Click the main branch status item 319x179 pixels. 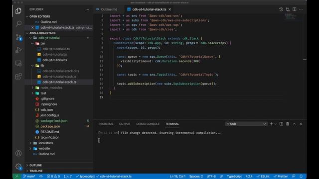(x=29, y=177)
